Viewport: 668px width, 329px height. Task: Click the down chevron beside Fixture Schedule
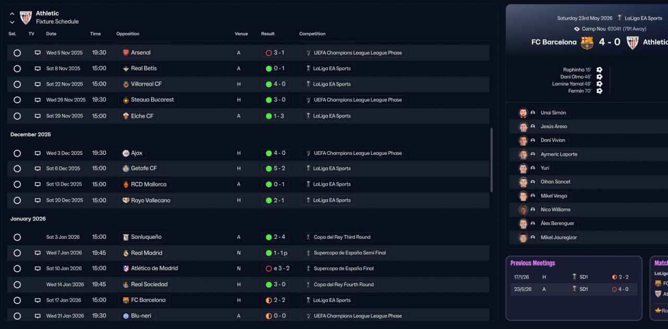click(x=12, y=22)
